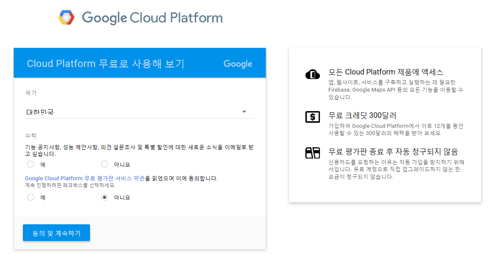Screen dimensions: 497x263
Task: Click the 동의 및 계속하기 button
Action: (x=56, y=233)
